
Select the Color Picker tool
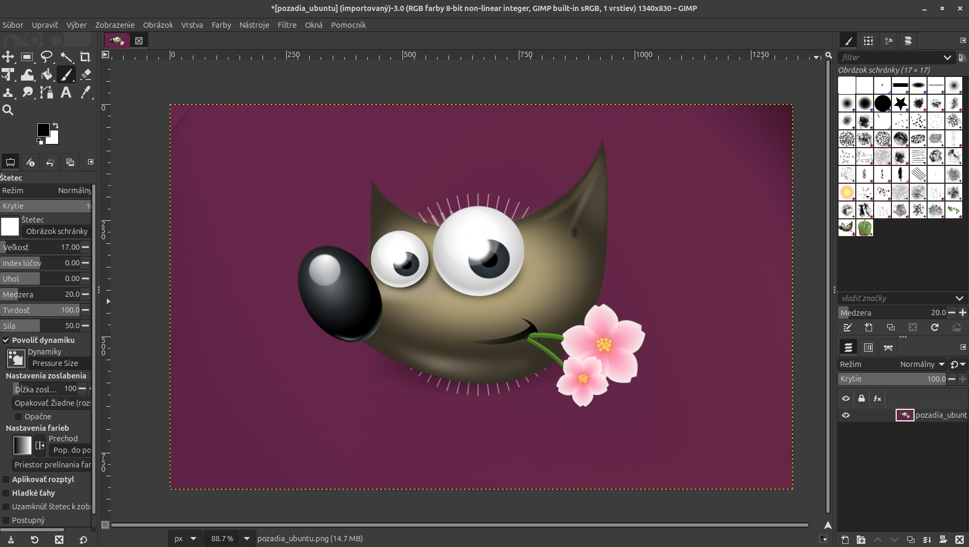pyautogui.click(x=85, y=93)
